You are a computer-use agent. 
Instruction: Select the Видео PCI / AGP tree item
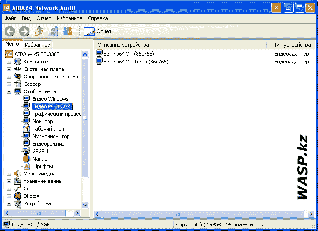point(52,106)
